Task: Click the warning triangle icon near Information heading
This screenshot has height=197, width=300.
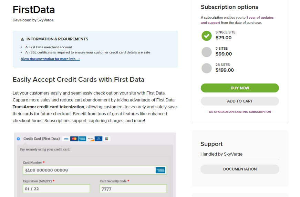Action: tap(22, 39)
